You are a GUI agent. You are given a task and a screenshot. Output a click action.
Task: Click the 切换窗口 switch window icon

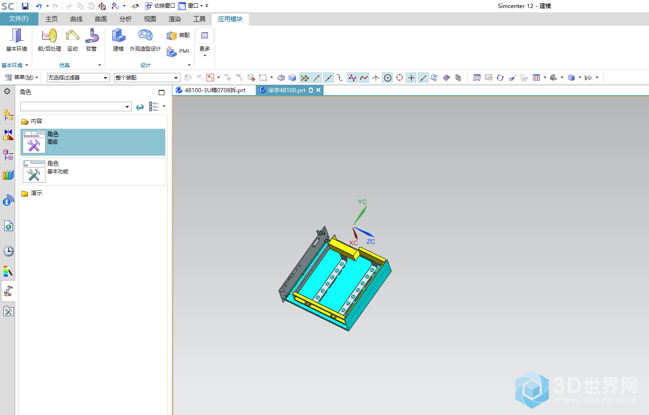click(160, 6)
